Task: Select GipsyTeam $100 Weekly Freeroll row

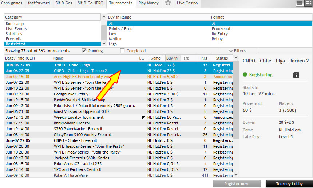Action: pos(119,135)
